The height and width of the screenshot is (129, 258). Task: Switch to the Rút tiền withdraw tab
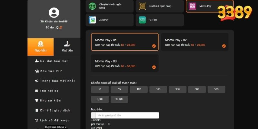click(x=67, y=47)
